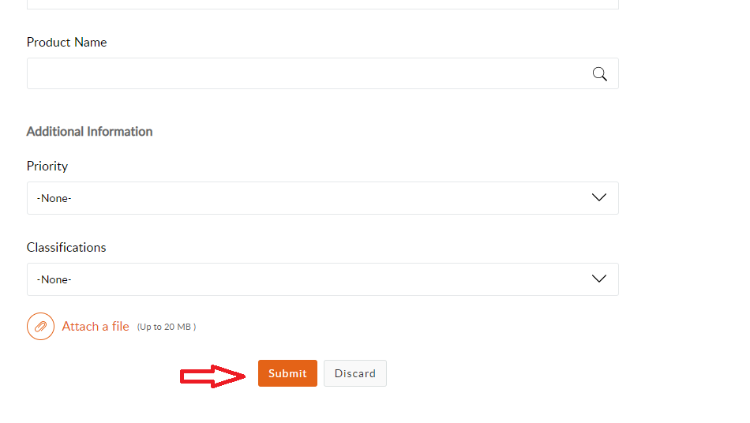The width and height of the screenshot is (750, 423).
Task: Open the Classifications dropdown box
Action: 323,279
